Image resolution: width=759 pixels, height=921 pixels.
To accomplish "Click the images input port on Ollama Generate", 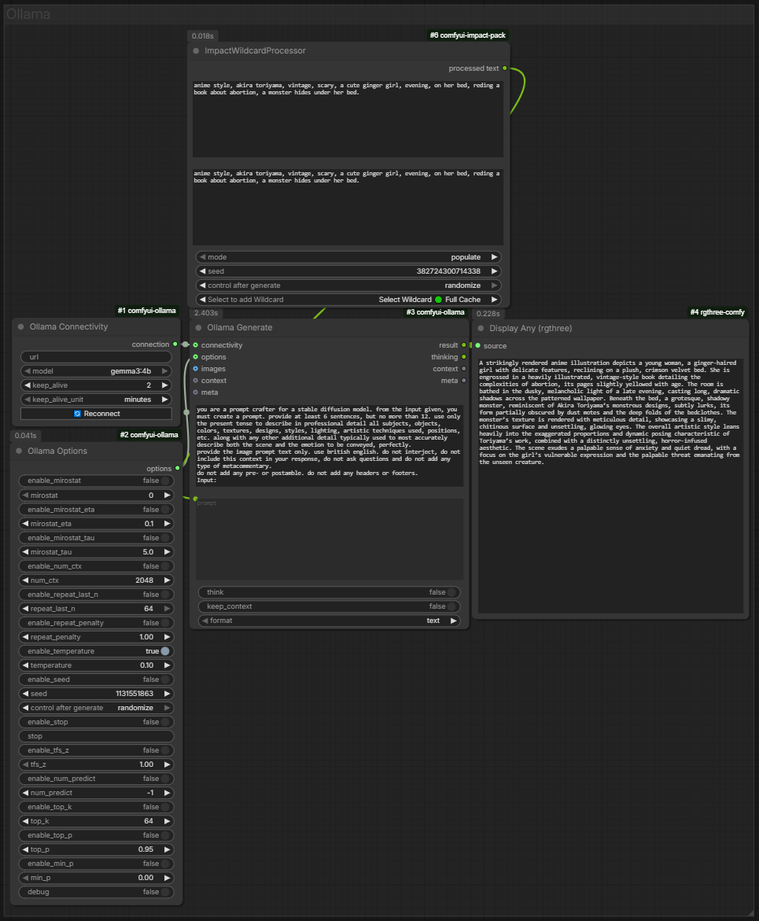I will (196, 369).
